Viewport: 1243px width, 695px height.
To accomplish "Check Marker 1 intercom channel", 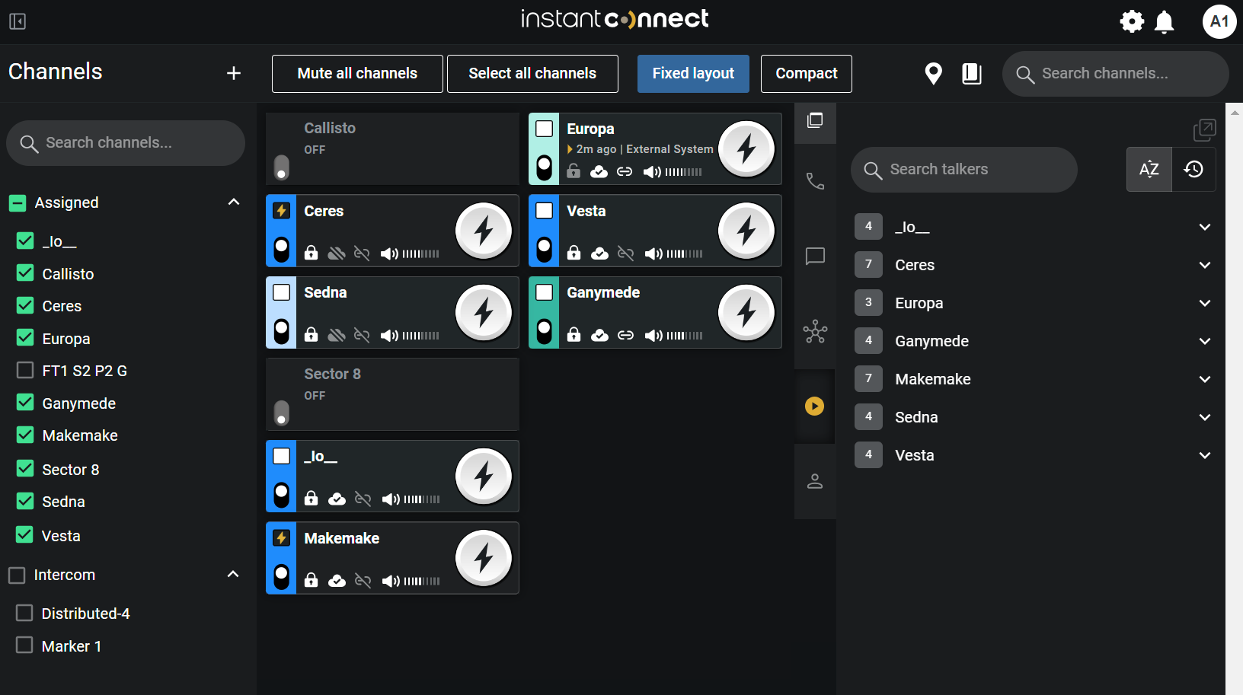I will tap(24, 645).
